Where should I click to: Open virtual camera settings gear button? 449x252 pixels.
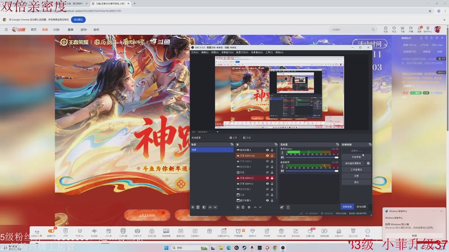click(x=368, y=164)
